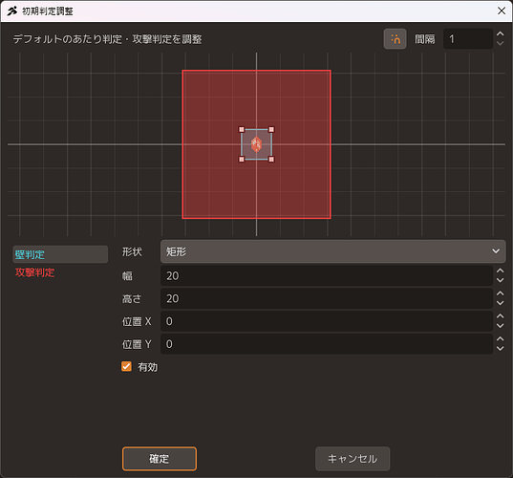The image size is (513, 478).
Task: Increase the 間隔 interval value
Action: pyautogui.click(x=500, y=33)
